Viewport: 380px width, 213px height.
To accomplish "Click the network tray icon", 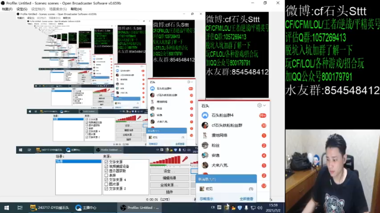I will tap(253, 208).
